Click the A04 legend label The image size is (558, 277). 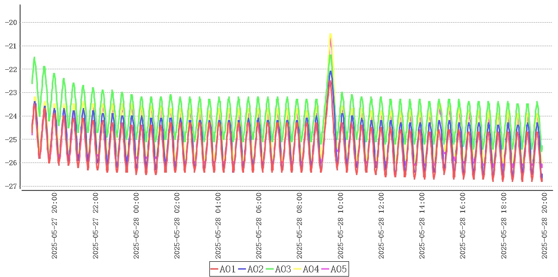coord(311,269)
